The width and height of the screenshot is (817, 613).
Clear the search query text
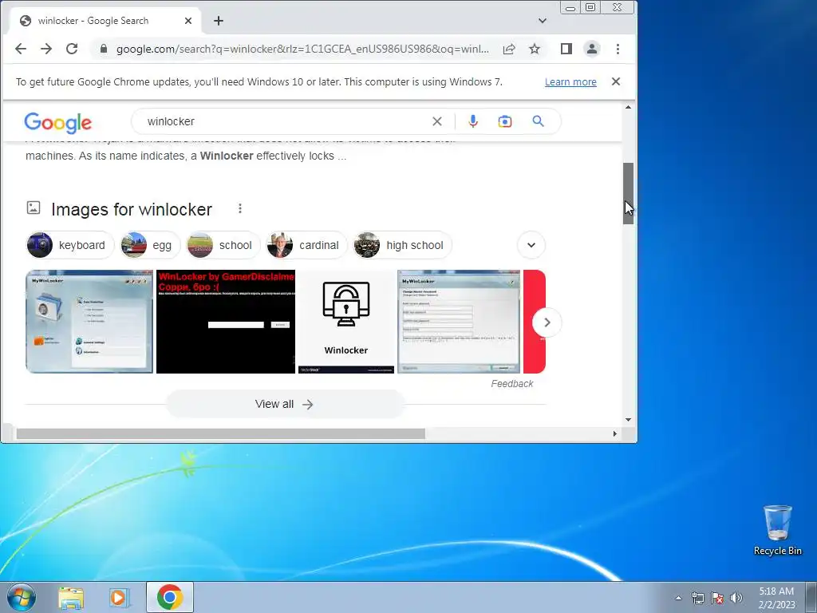[x=437, y=121]
